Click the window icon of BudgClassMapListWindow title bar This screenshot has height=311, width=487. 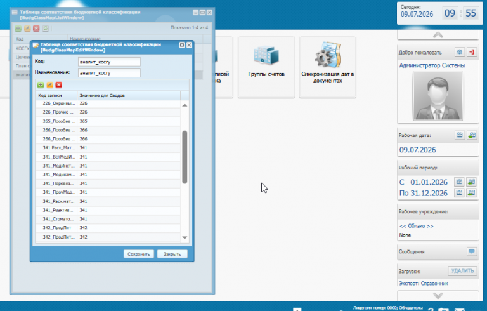pyautogui.click(x=15, y=13)
